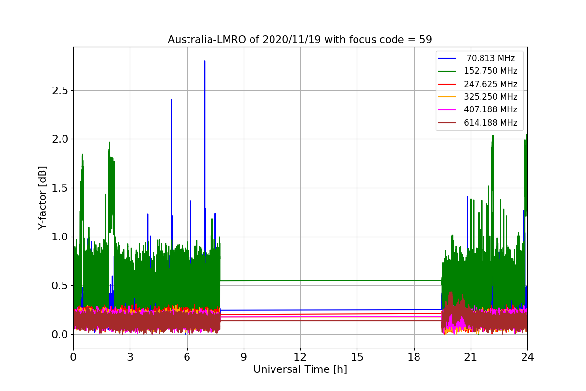Screen dimensions: 586x391
Task: Click the flat green line during the data gap
Action: [331, 280]
